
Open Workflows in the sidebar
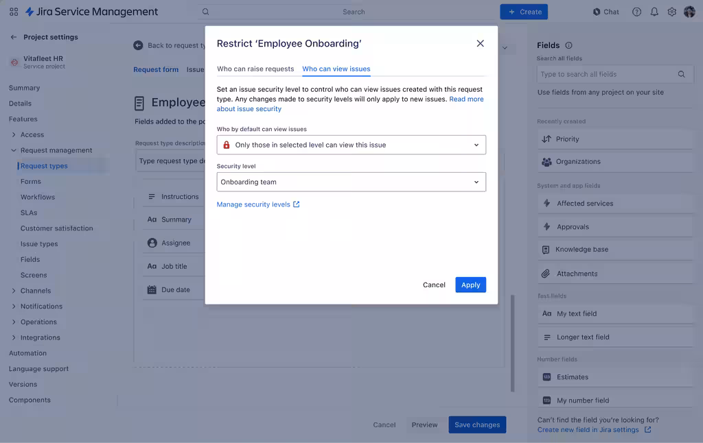(x=38, y=197)
